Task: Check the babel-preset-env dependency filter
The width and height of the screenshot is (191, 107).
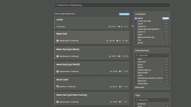Action: pyautogui.click(x=136, y=70)
